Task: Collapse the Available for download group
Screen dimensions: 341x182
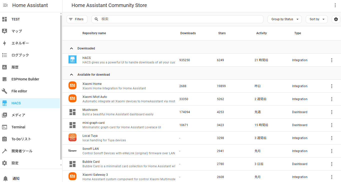Action: [71, 75]
